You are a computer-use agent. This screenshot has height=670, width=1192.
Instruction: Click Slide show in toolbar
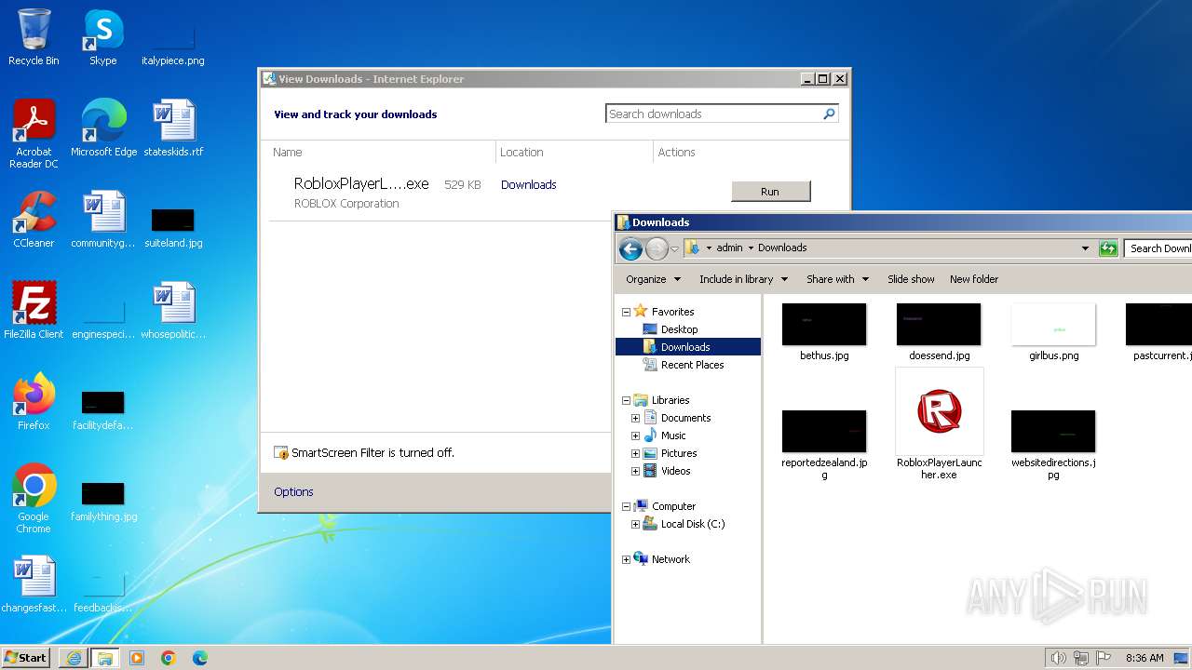tap(911, 279)
